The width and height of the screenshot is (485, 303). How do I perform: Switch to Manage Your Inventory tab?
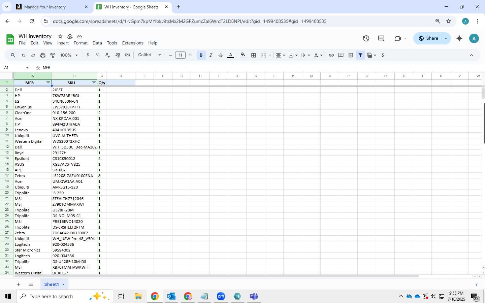click(x=52, y=7)
